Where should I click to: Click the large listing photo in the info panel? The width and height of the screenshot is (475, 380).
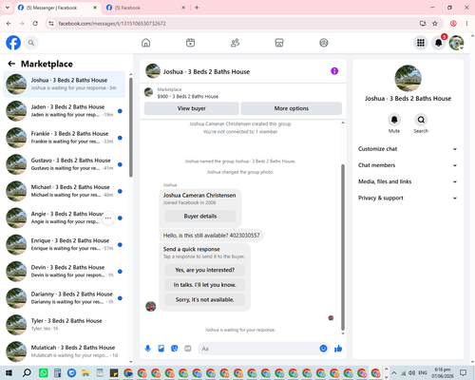click(x=408, y=79)
